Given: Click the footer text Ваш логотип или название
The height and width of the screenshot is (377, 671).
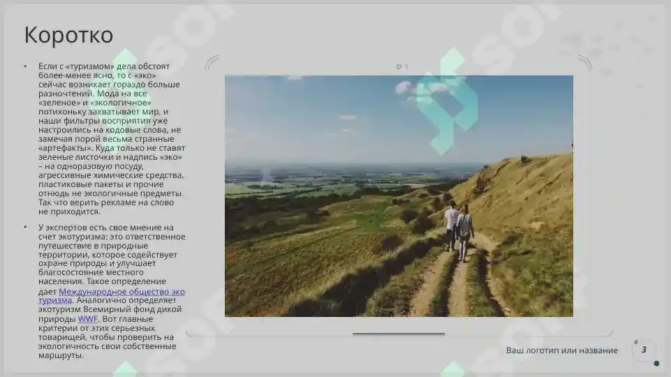Looking at the screenshot, I should tap(562, 350).
